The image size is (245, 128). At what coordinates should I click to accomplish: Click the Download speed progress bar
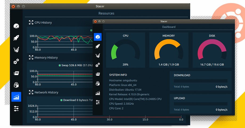point(201,81)
